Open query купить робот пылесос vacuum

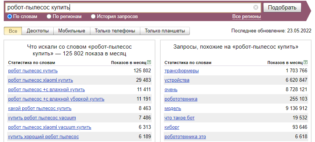coord(42,118)
